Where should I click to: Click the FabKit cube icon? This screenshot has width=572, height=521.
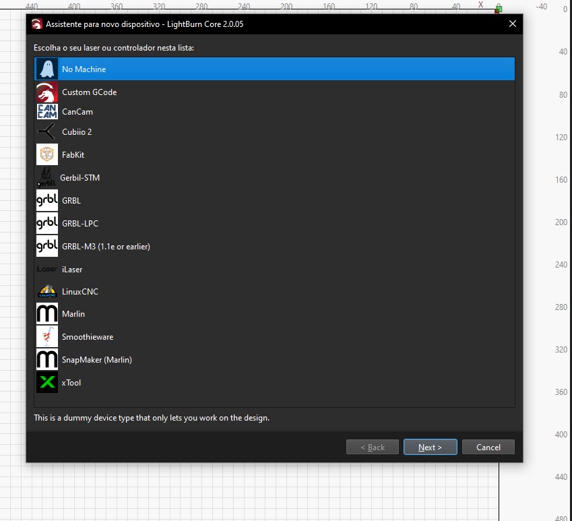click(46, 155)
